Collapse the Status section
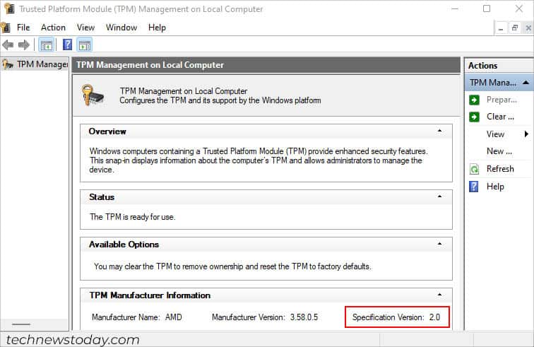This screenshot has height=347, width=534. 439,196
